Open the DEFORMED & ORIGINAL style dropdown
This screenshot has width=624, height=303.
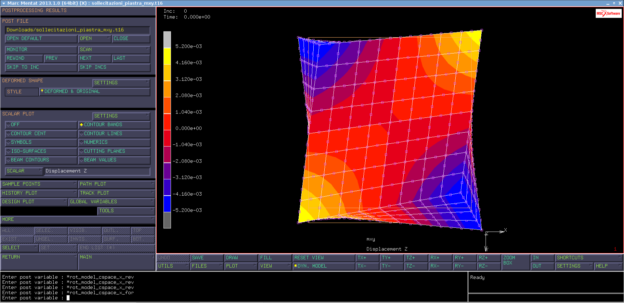click(94, 91)
